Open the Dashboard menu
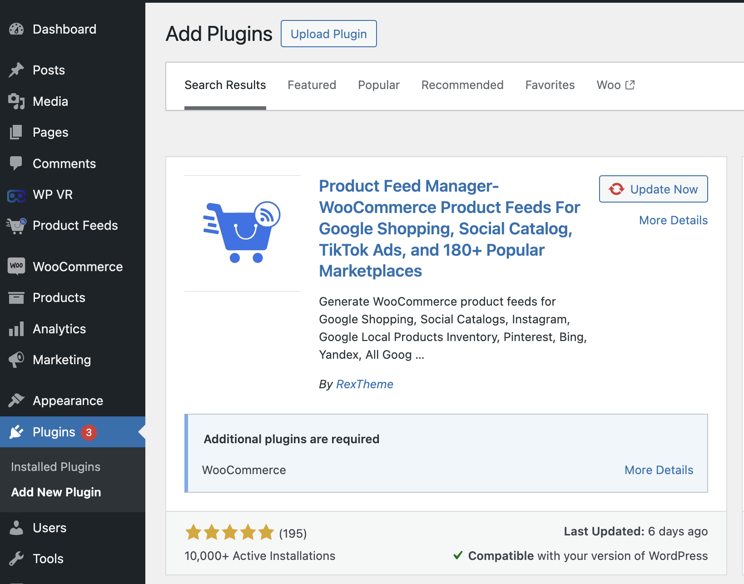 pyautogui.click(x=73, y=29)
